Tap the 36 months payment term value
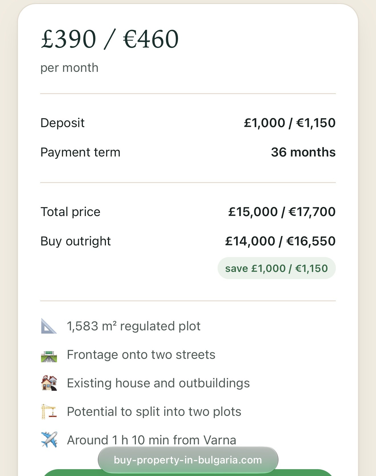 tap(303, 152)
